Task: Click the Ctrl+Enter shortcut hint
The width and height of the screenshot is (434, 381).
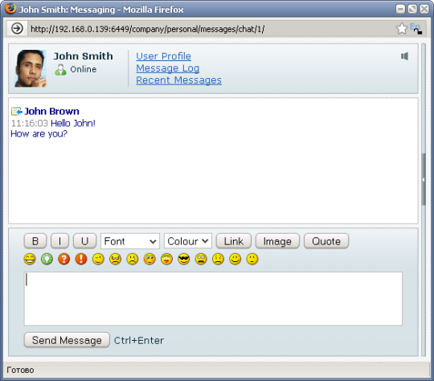Action: coord(139,340)
